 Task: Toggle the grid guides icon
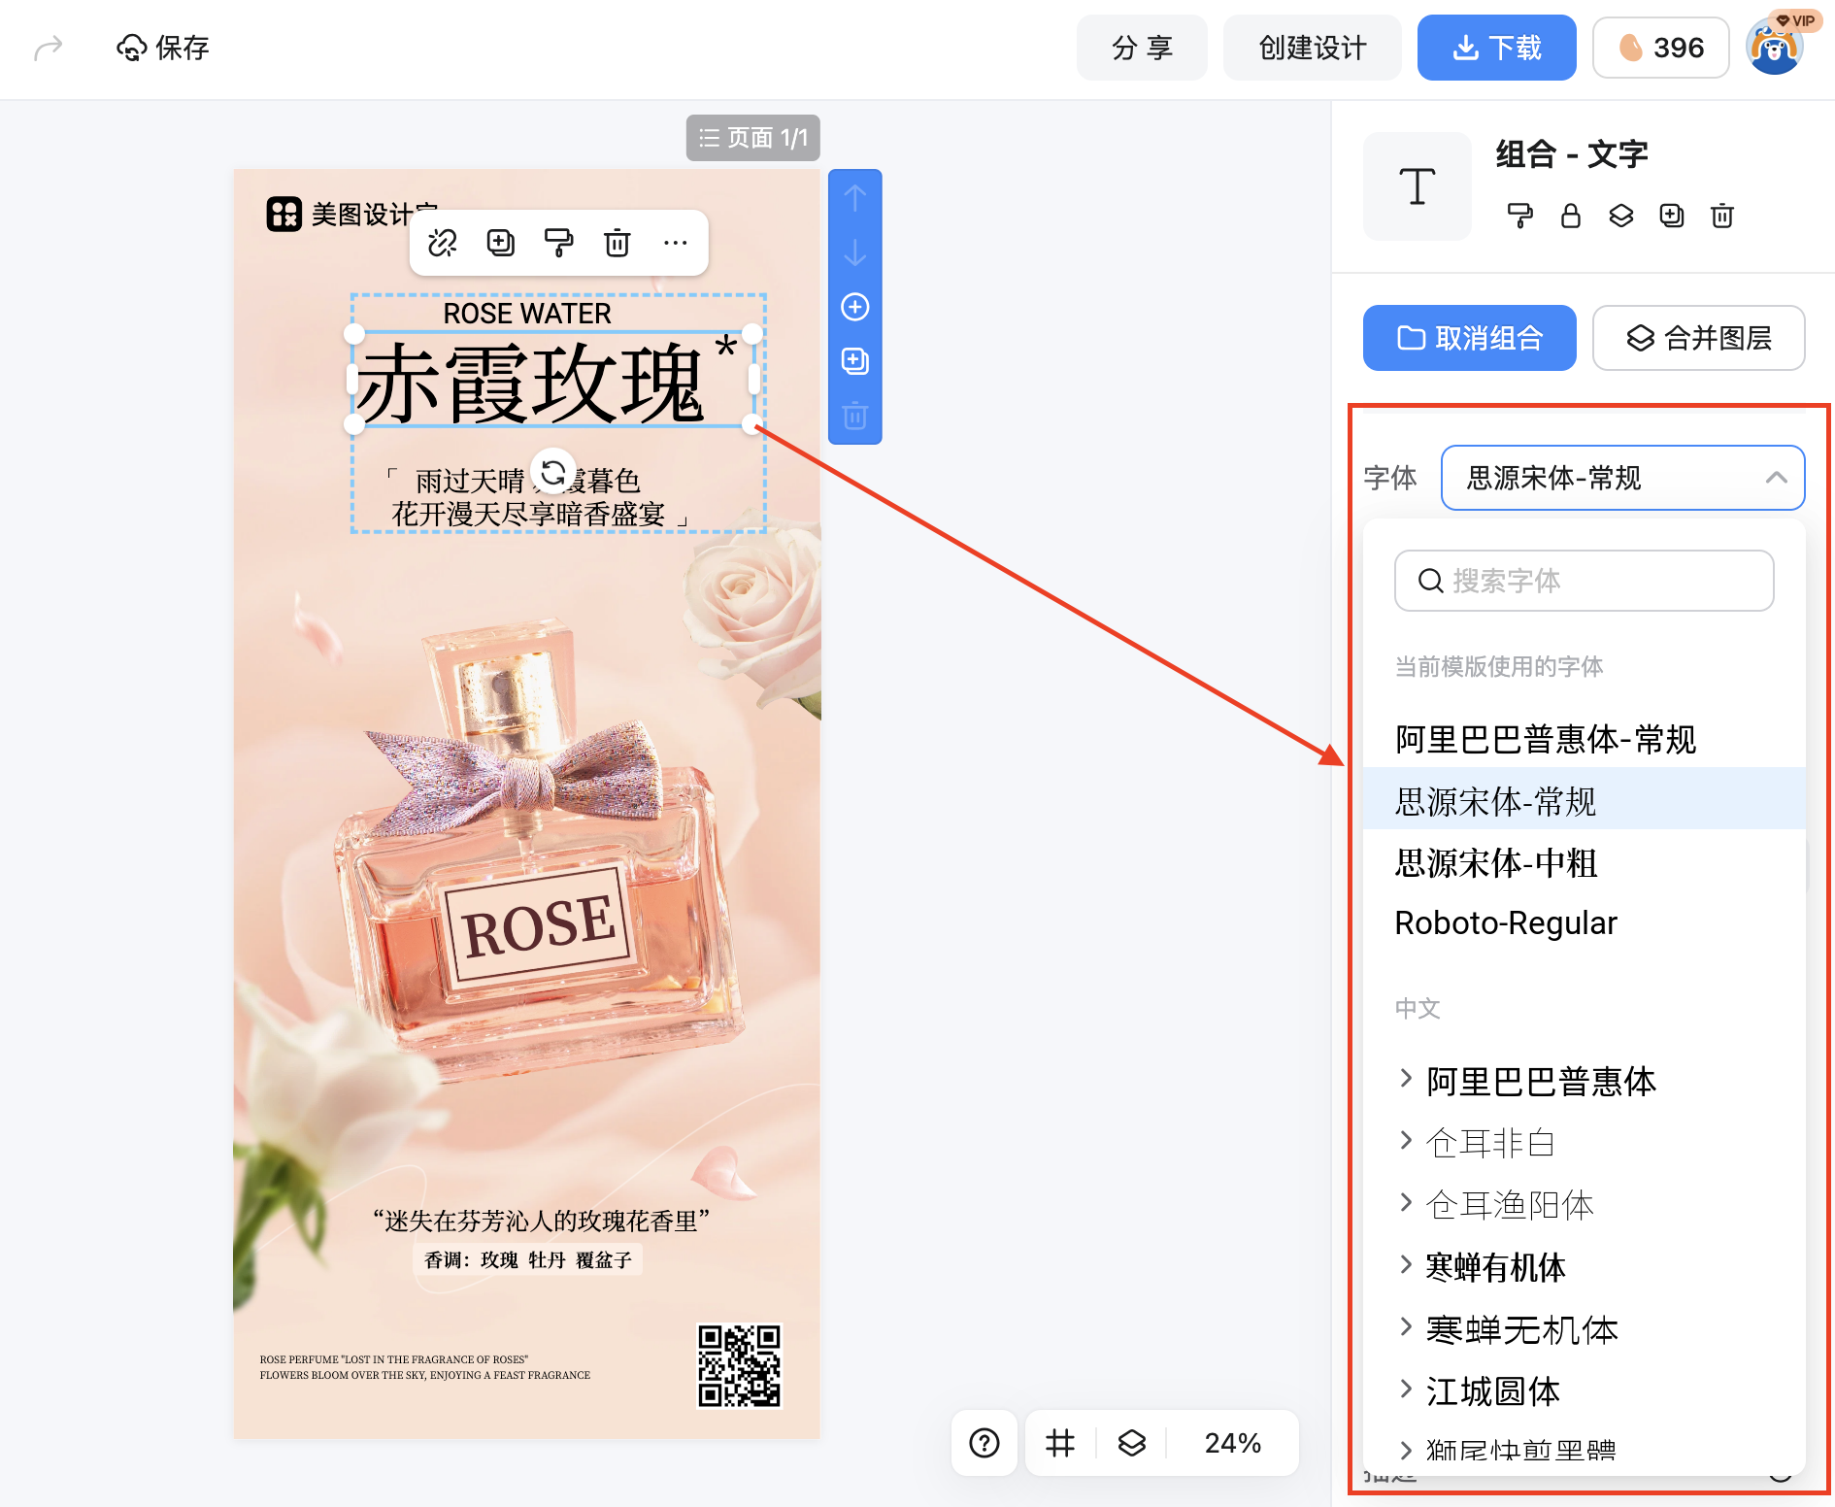(1060, 1443)
